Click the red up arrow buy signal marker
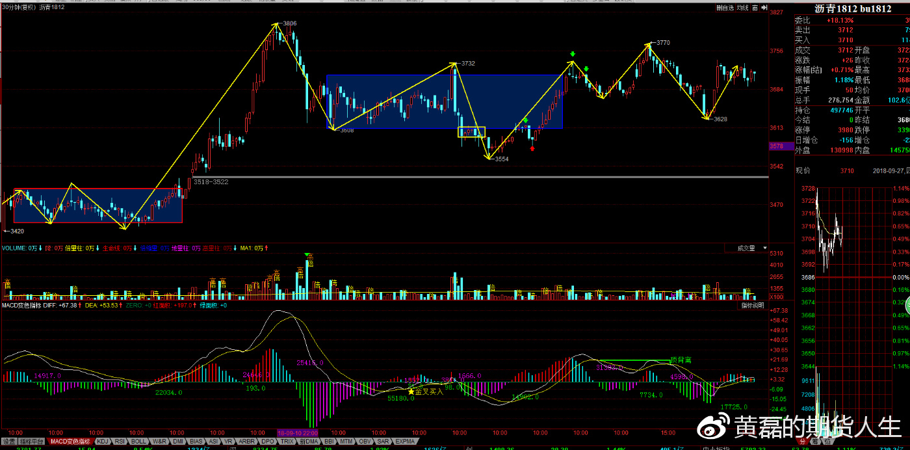The image size is (910, 450). tap(532, 149)
